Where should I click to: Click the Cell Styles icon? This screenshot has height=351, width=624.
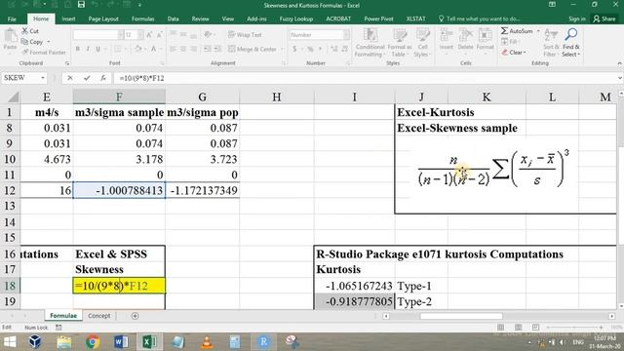pos(422,36)
